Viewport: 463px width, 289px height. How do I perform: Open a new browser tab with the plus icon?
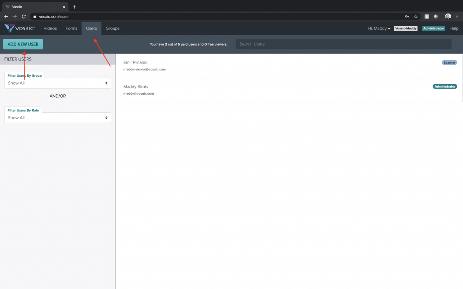[75, 7]
